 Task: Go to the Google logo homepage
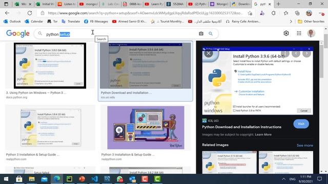pos(18,33)
